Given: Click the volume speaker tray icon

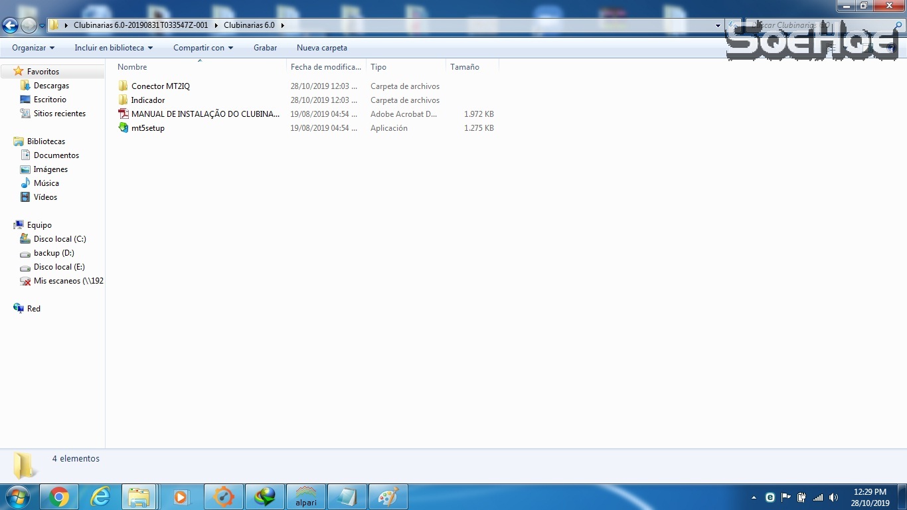Looking at the screenshot, I should 834,497.
